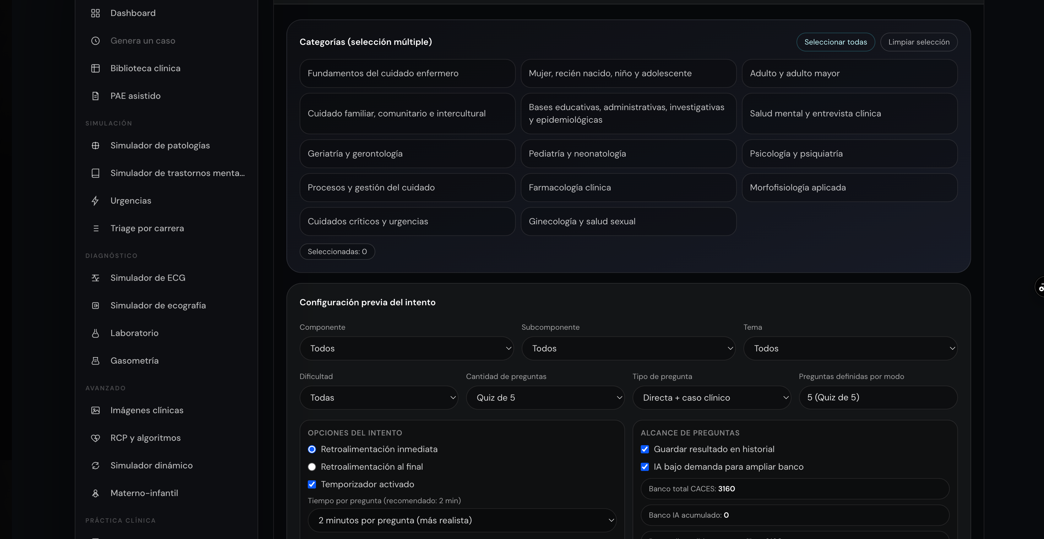
Task: Select Retroalimentación al final radio option
Action: coord(312,467)
